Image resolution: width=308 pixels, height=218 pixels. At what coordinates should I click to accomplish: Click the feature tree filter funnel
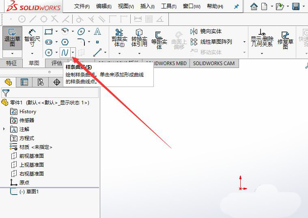[x=6, y=93]
